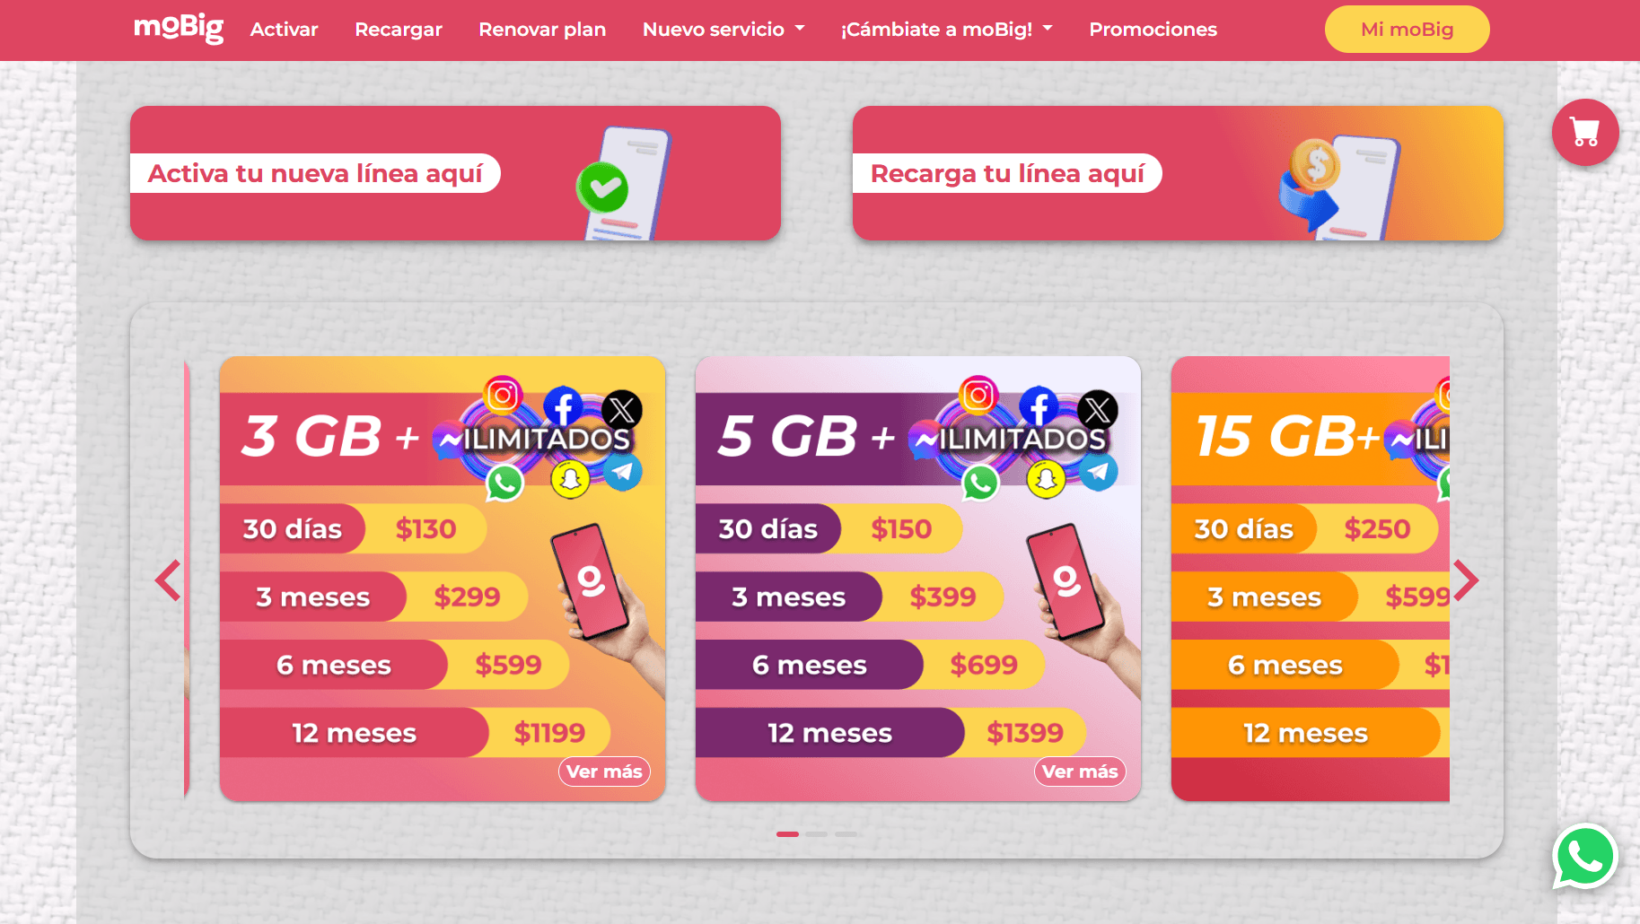Open the Recargar menu item
This screenshot has height=924, width=1640.
[399, 30]
